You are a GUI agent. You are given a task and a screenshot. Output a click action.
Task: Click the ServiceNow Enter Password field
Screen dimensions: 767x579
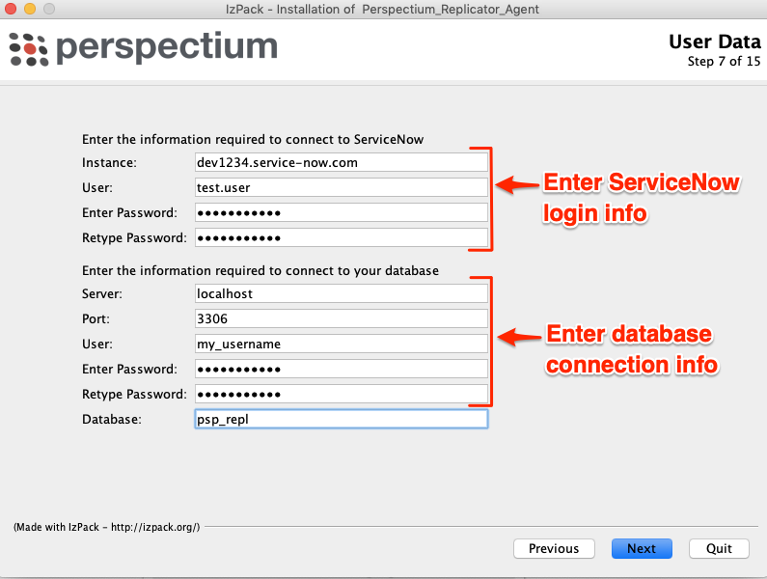point(341,213)
